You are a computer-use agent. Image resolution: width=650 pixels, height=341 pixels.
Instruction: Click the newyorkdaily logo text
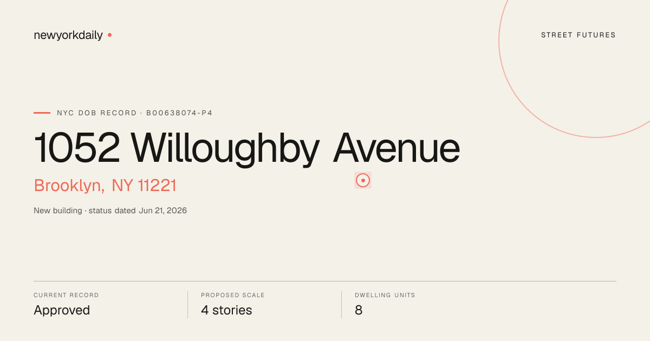tap(68, 35)
